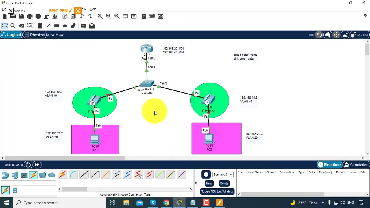Select the Console cable connection

coord(73,174)
